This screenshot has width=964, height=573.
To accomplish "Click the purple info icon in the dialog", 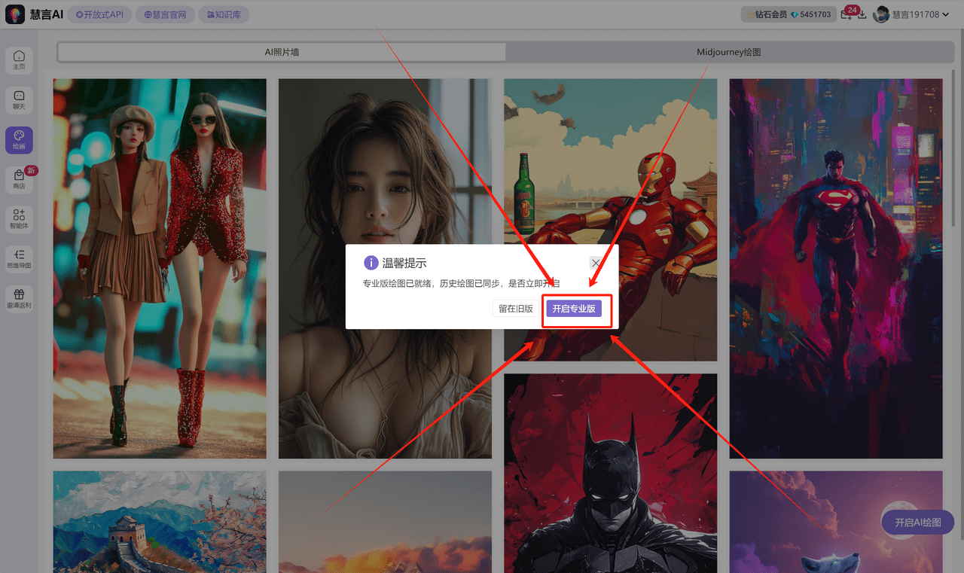I will point(371,263).
